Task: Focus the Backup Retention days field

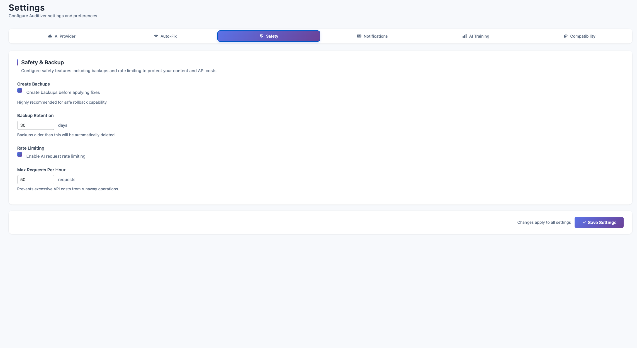Action: pyautogui.click(x=36, y=125)
